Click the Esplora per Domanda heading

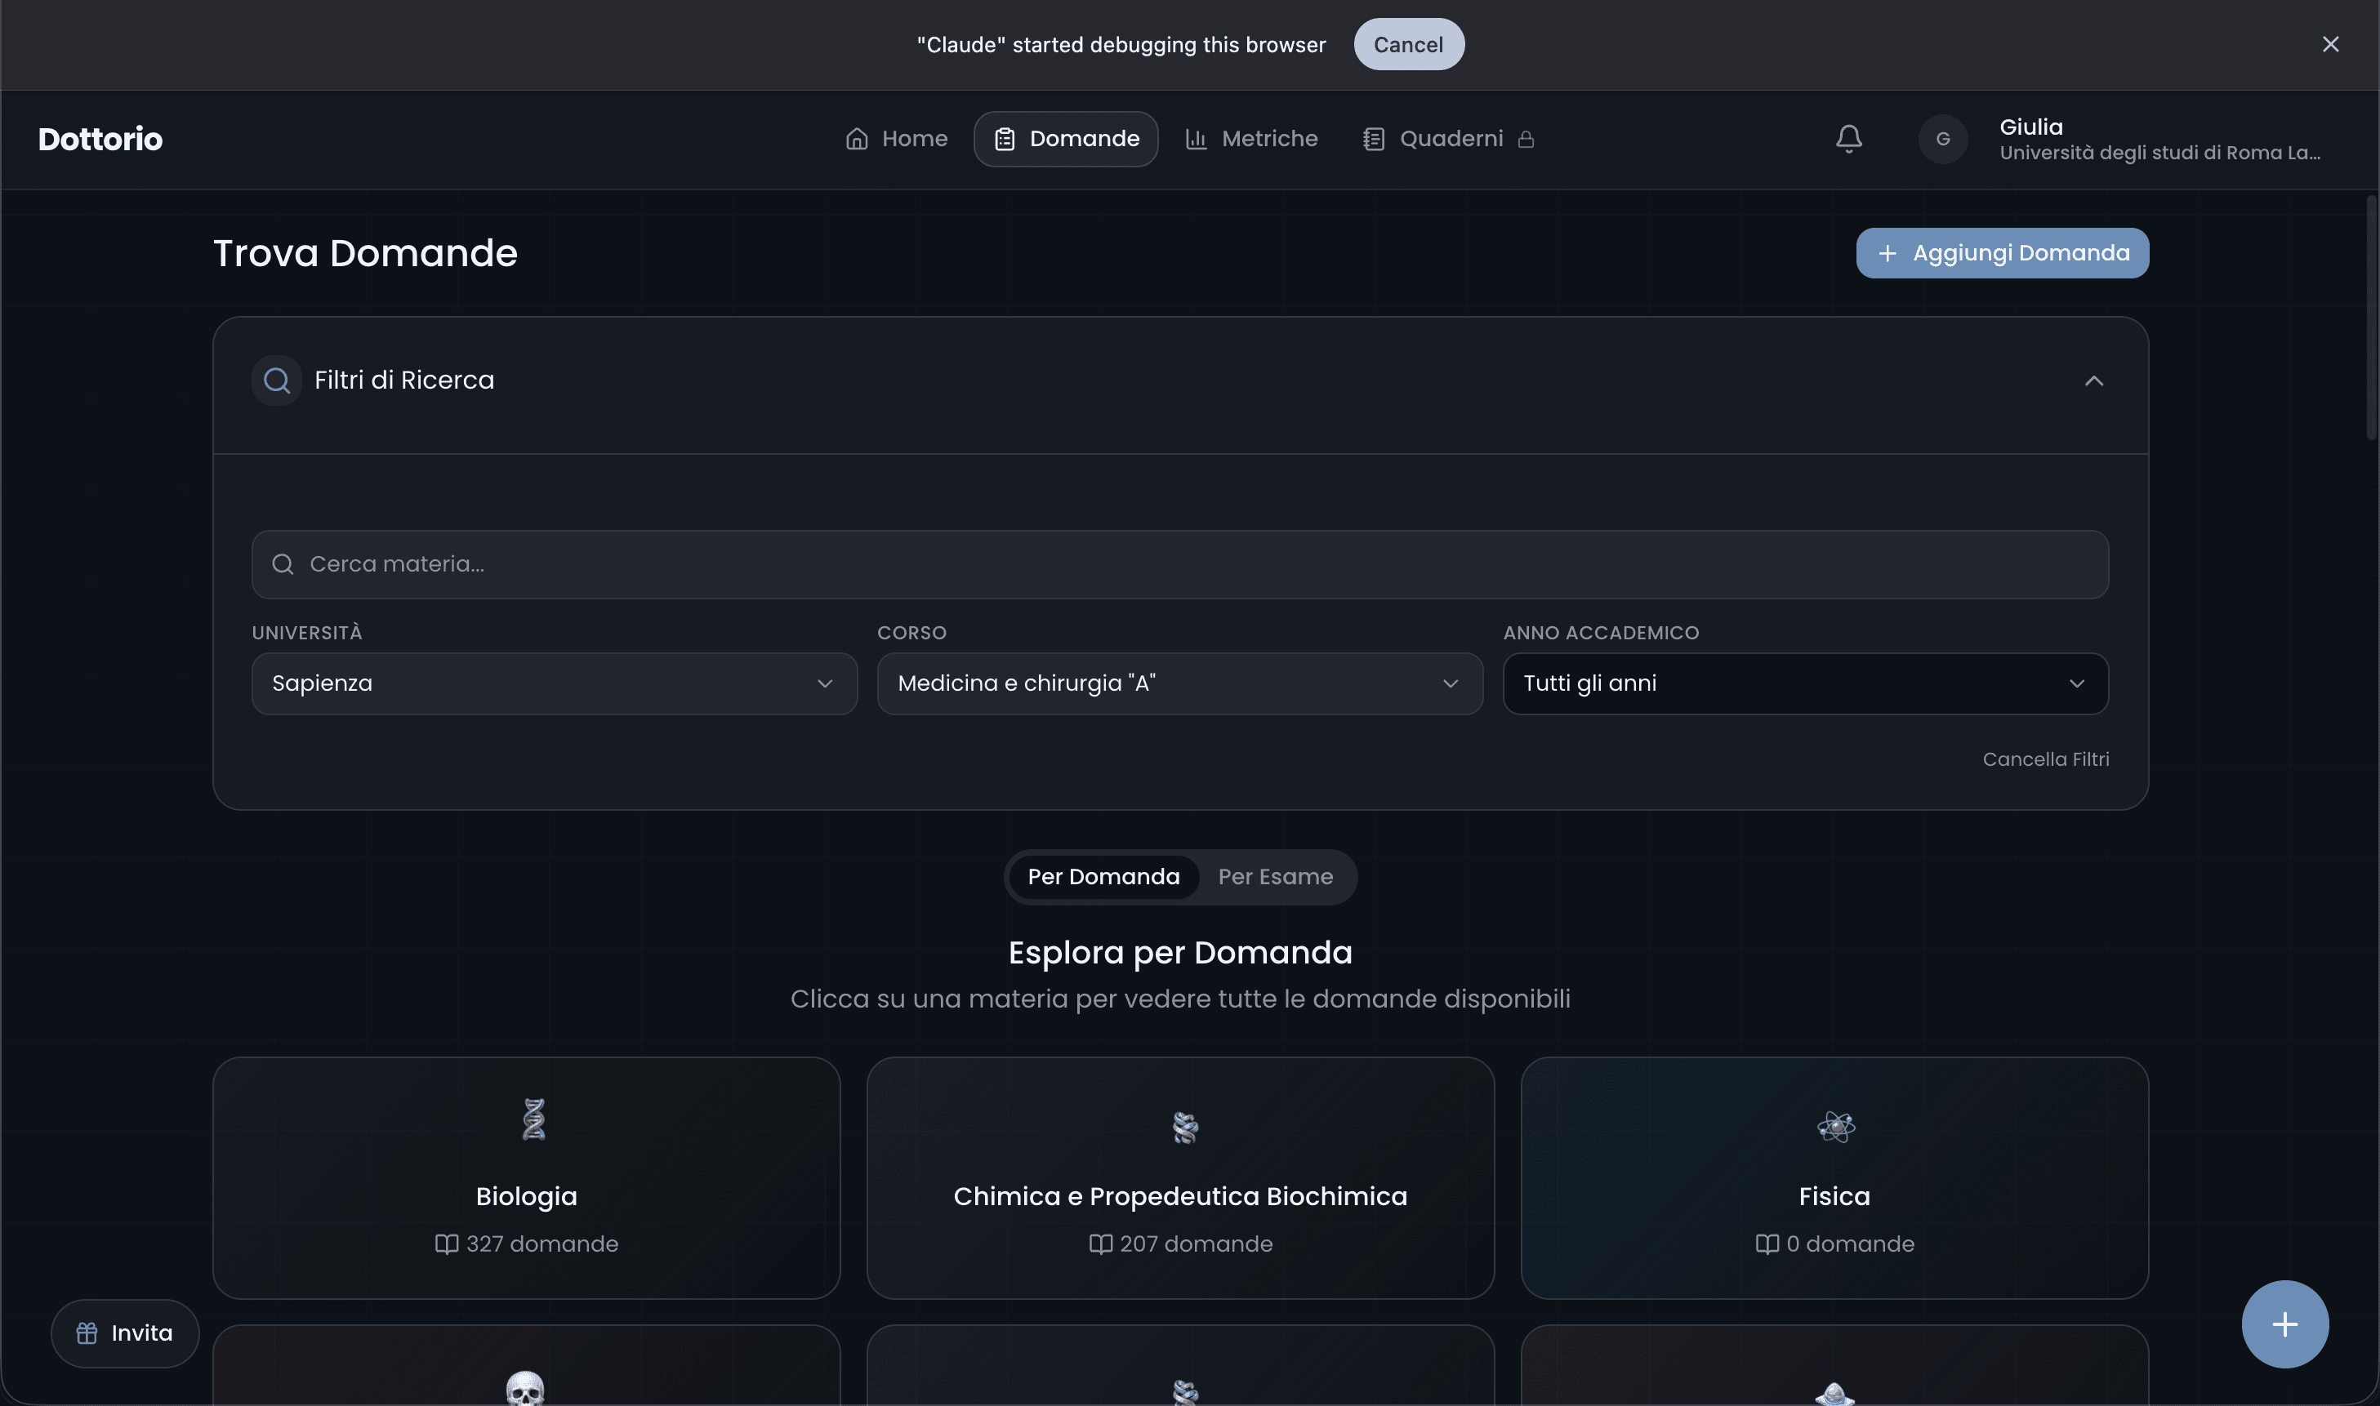(1179, 952)
